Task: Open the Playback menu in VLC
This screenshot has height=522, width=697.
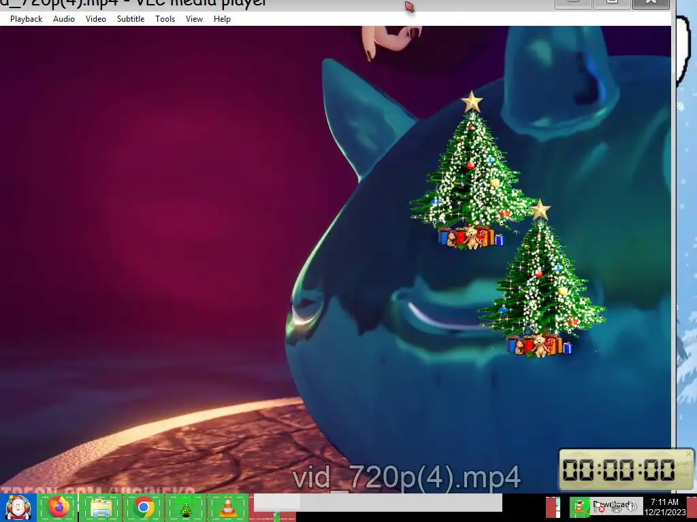Action: 27,18
